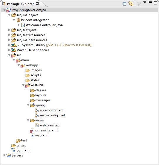Screen dimensions: 159x165
Task: Collapse the WEB-INF folder
Action: (23, 85)
